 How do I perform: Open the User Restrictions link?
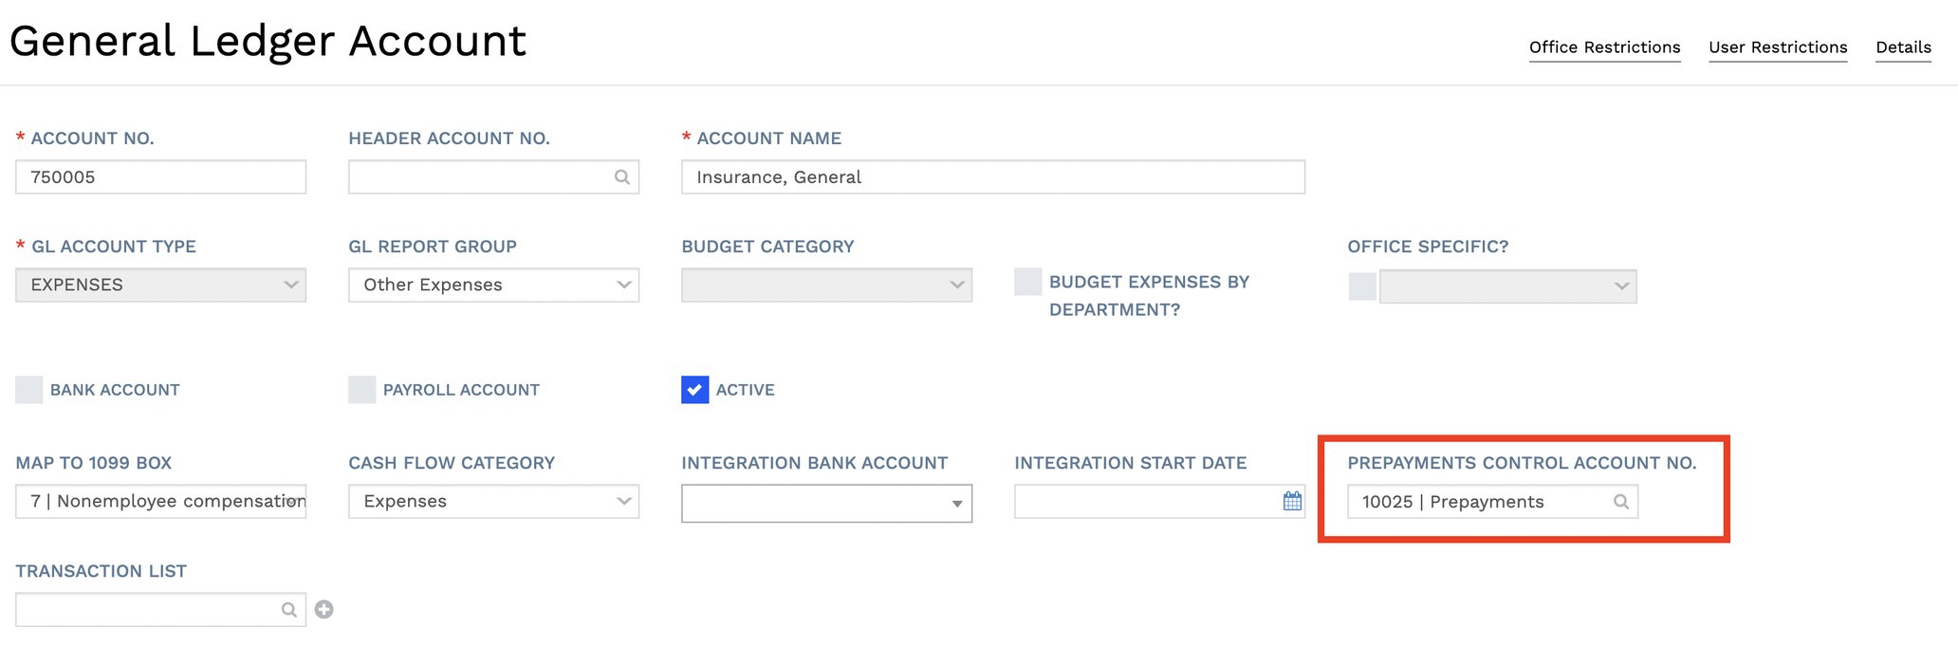coord(1778,47)
